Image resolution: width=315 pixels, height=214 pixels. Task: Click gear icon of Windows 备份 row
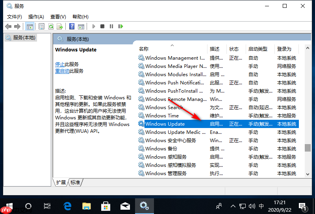(141, 148)
